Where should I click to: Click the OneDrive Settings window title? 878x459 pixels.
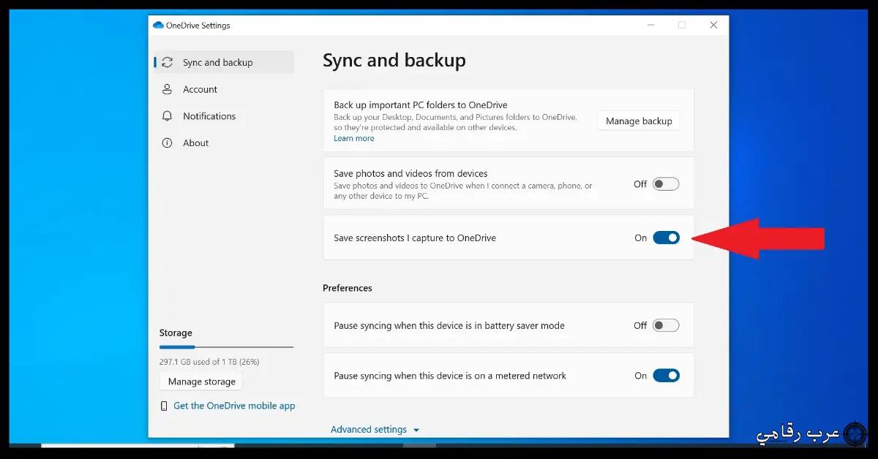198,25
